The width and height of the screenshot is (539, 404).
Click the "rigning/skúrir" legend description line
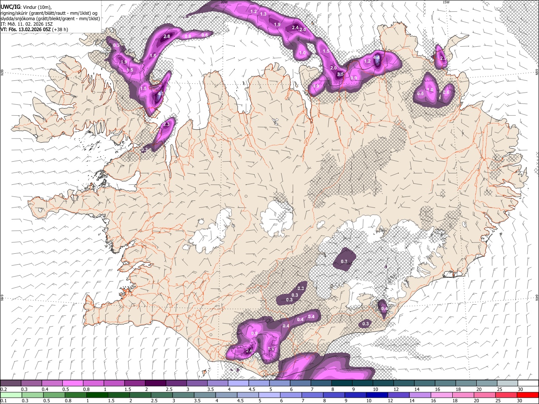coord(49,13)
